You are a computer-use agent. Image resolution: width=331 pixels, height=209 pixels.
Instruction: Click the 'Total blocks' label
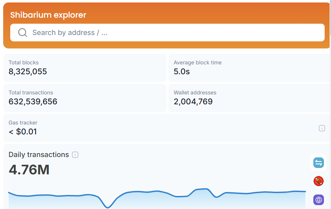coord(24,63)
